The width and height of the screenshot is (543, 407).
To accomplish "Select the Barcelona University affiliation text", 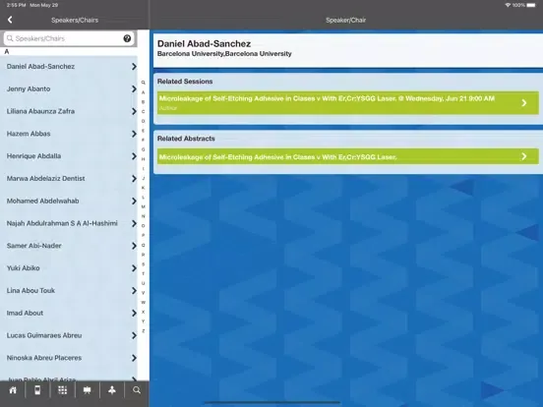I will 224,54.
